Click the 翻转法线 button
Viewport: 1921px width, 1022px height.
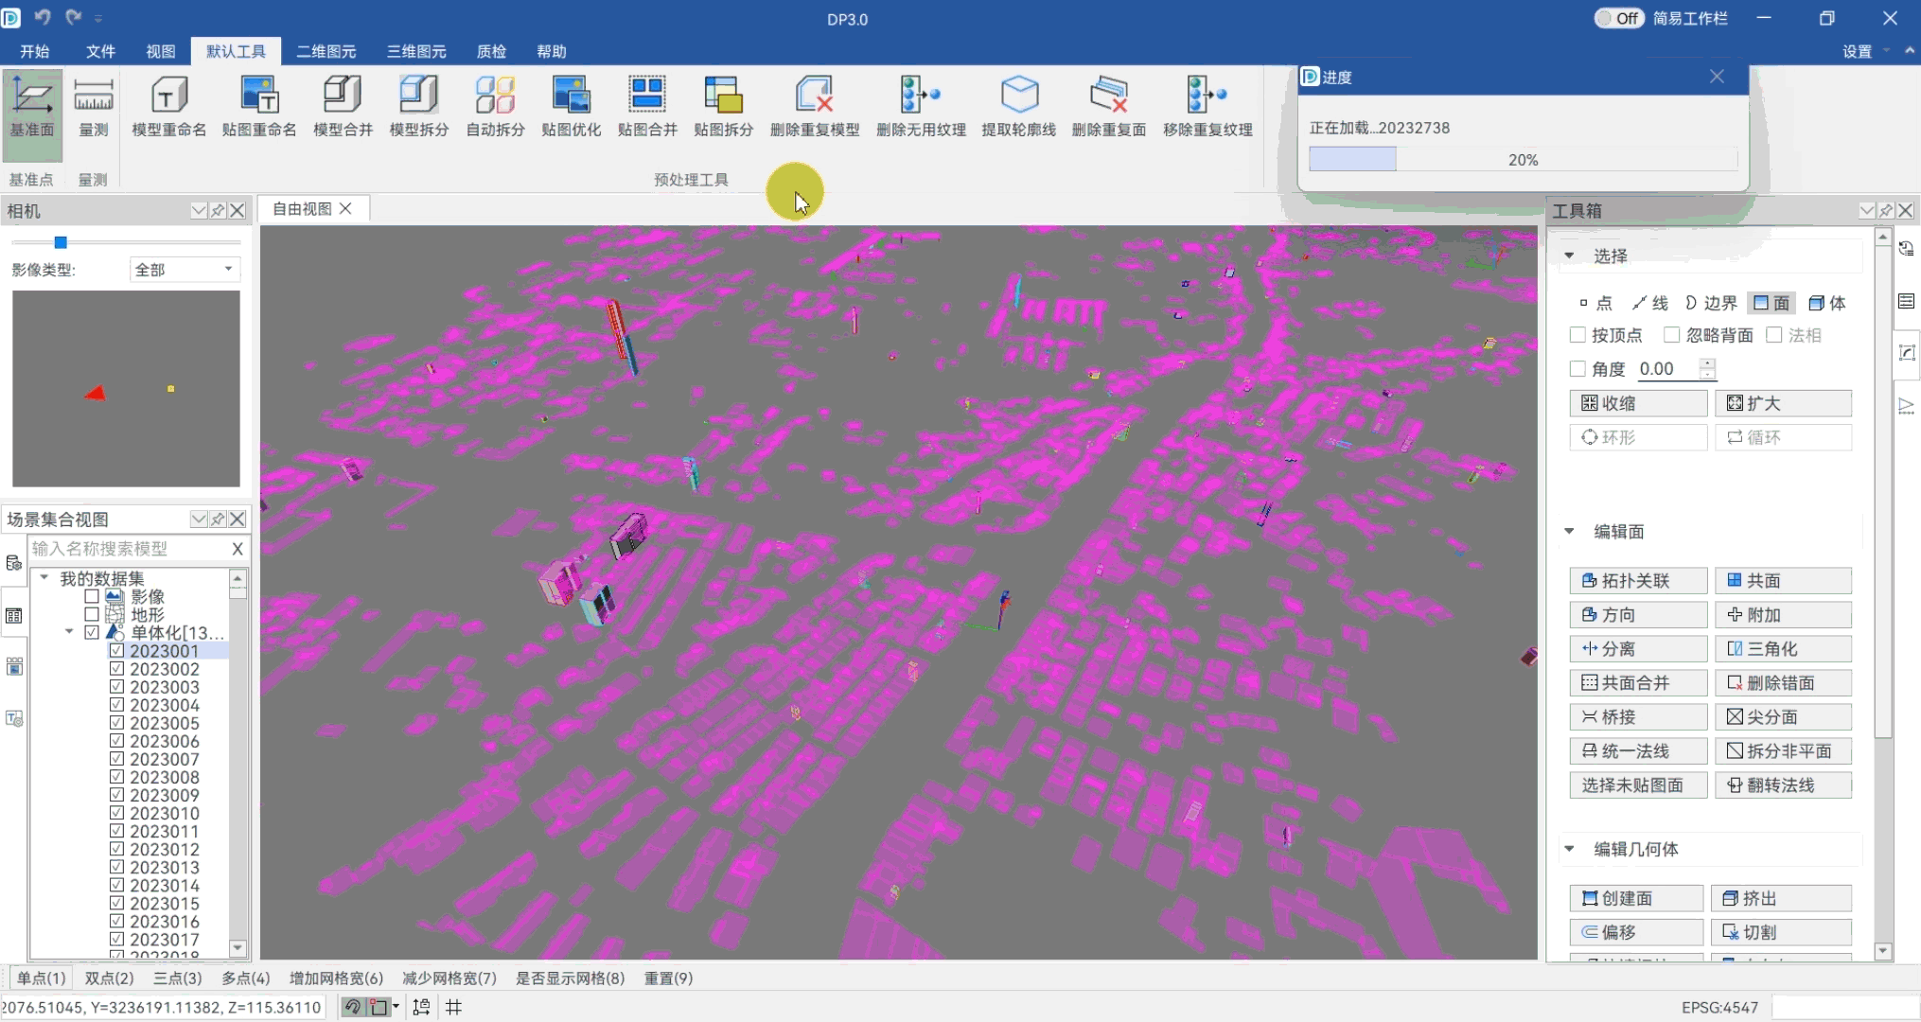pyautogui.click(x=1783, y=785)
